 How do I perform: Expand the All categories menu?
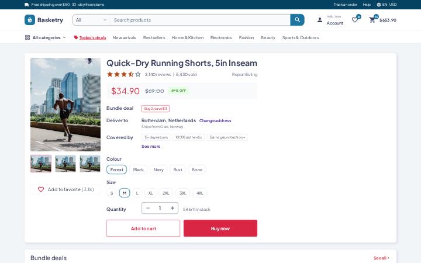point(46,37)
